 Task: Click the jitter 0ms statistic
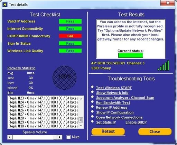pos(21,93)
